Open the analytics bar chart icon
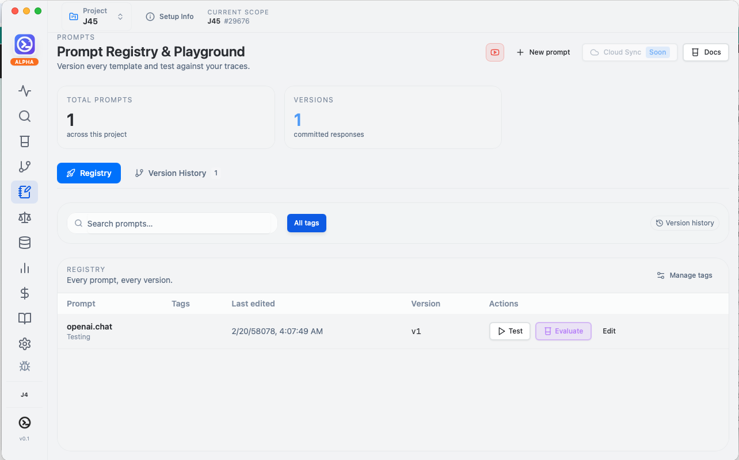This screenshot has height=460, width=739. pos(24,268)
